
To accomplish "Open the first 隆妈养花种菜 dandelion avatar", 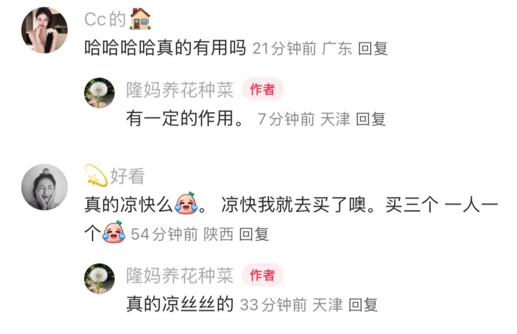I will tap(100, 93).
